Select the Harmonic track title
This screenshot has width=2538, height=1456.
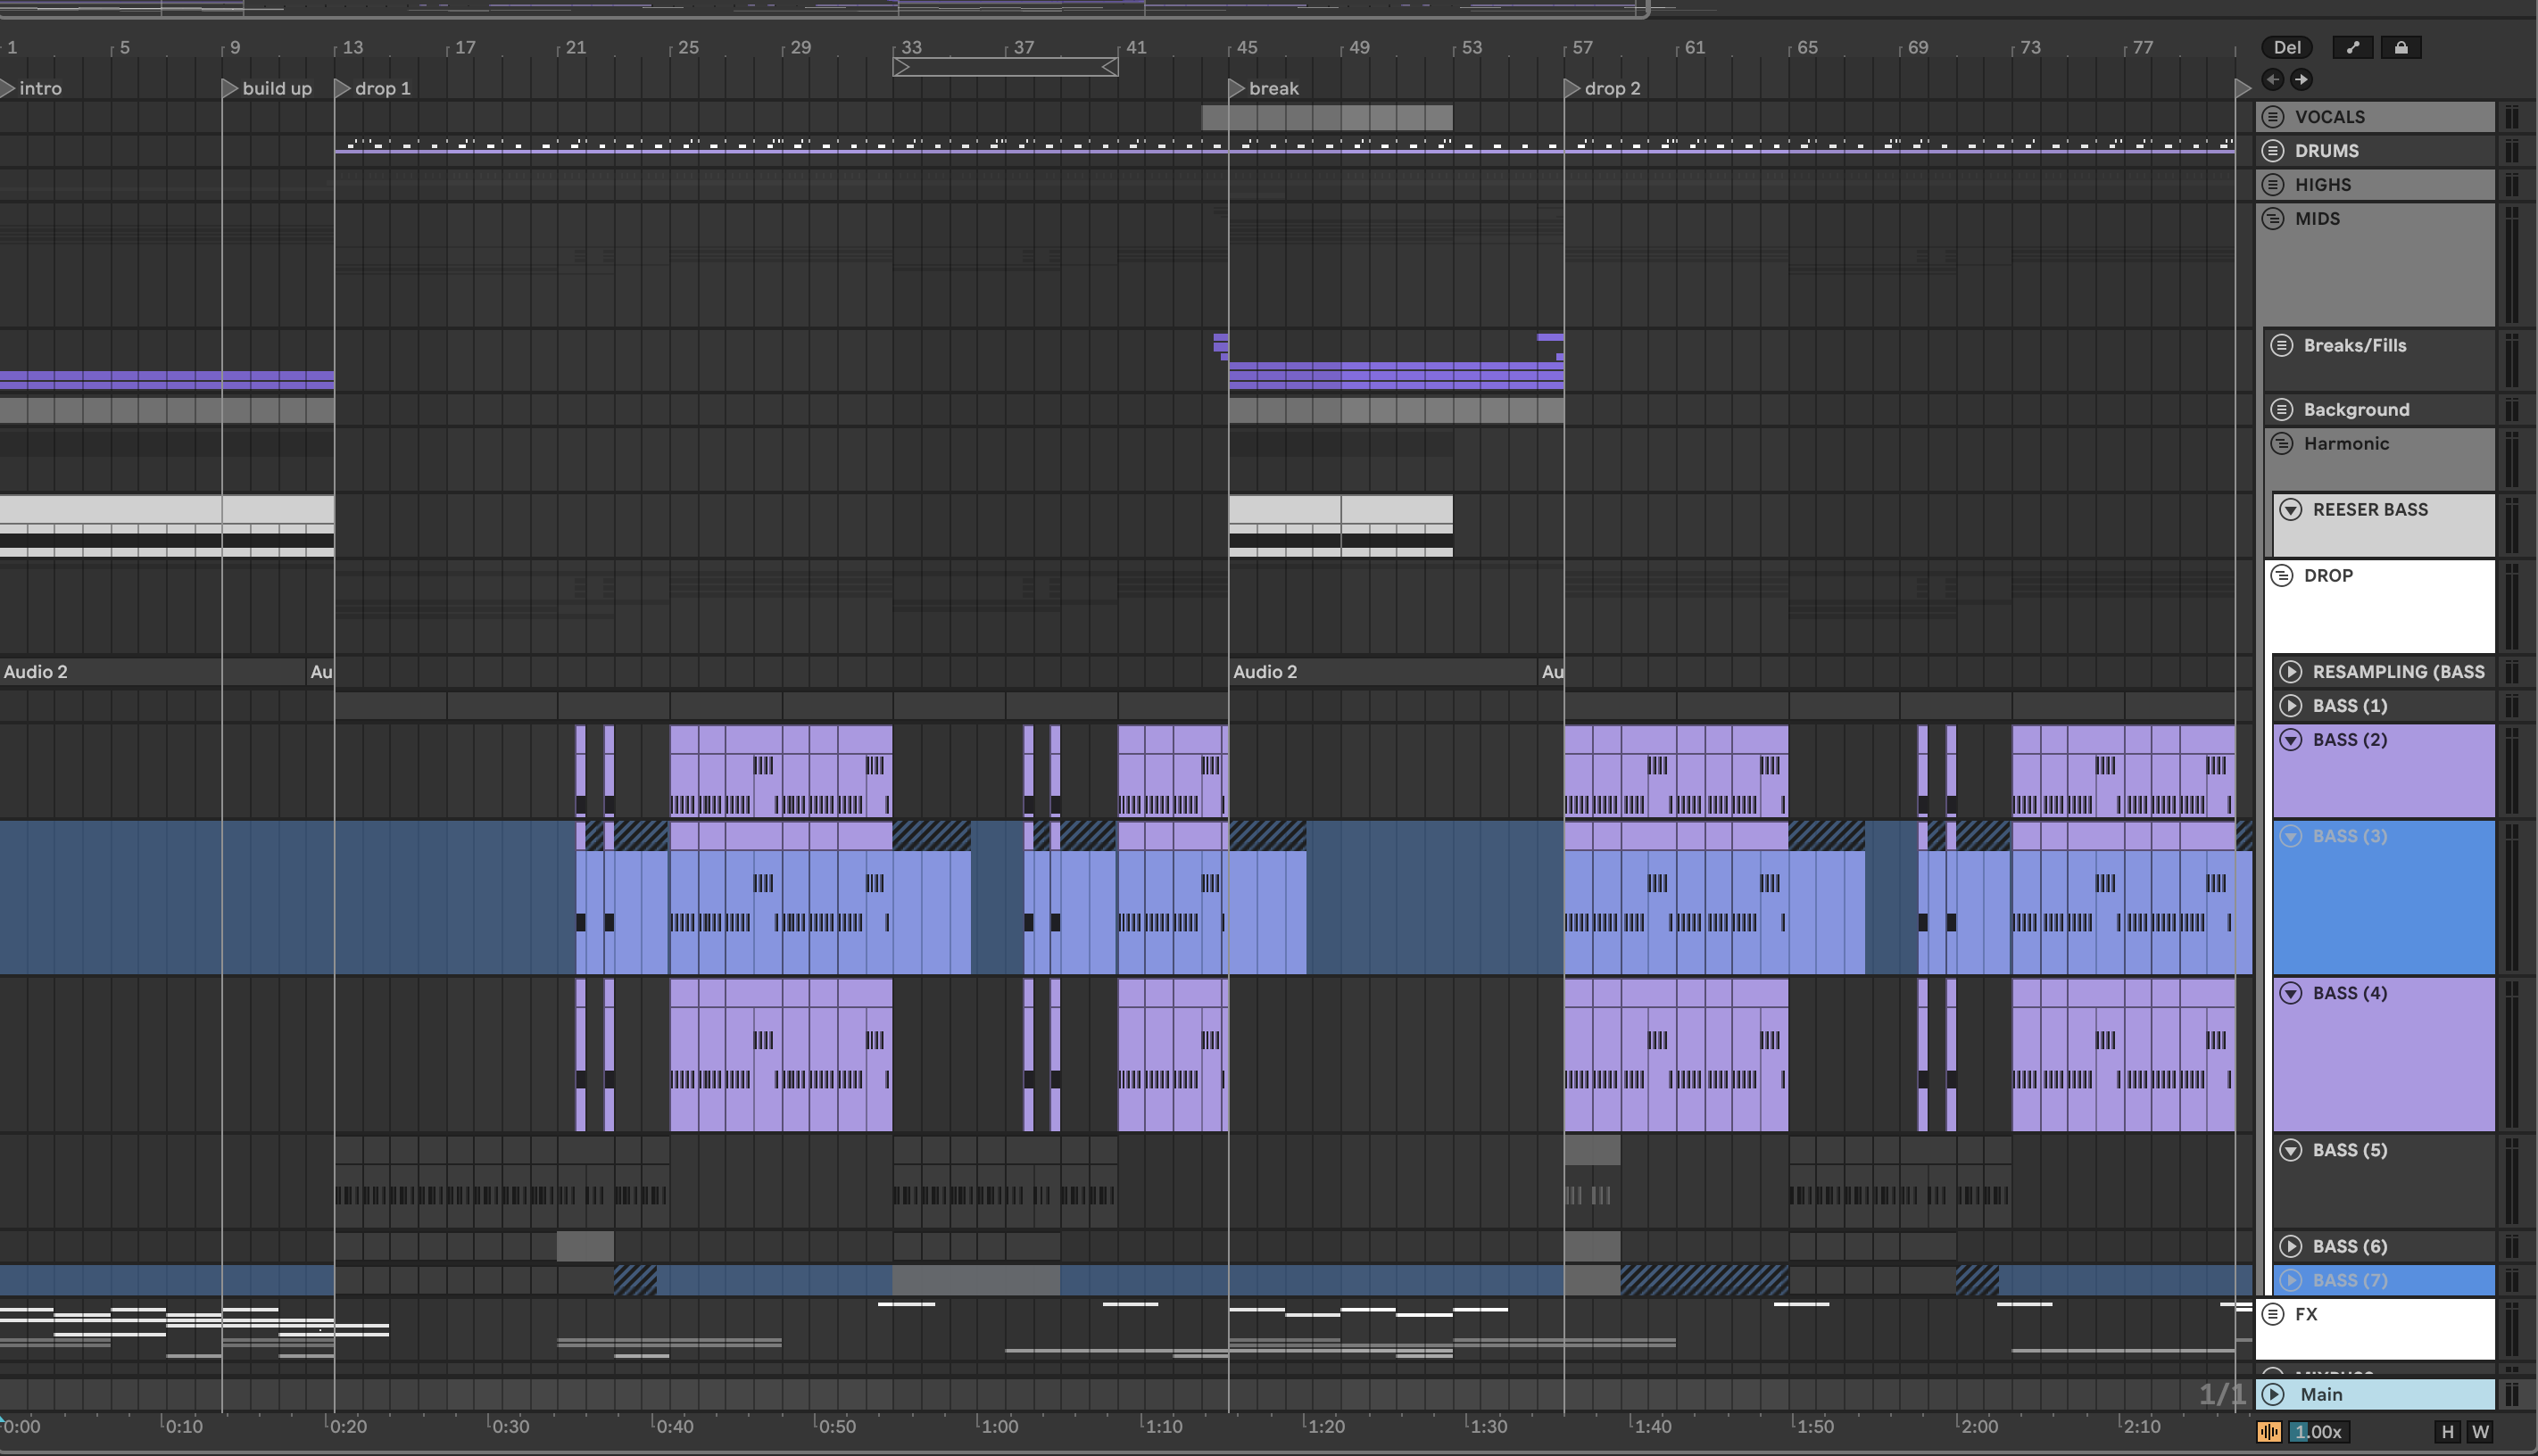[2346, 444]
